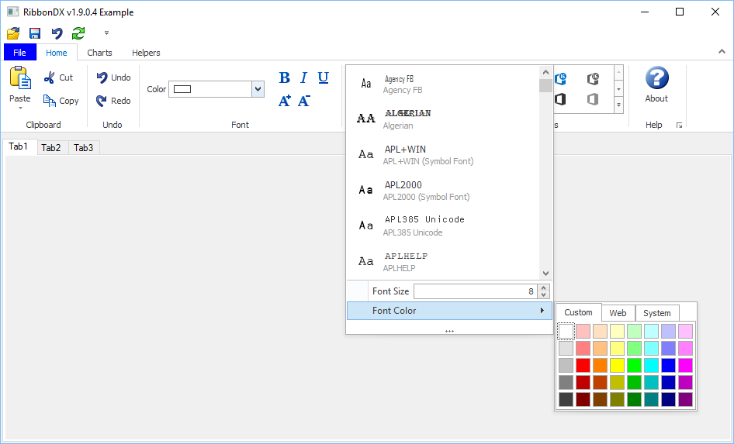The height and width of the screenshot is (444, 734).
Task: Switch to Tab3 in the document area
Action: pos(84,148)
